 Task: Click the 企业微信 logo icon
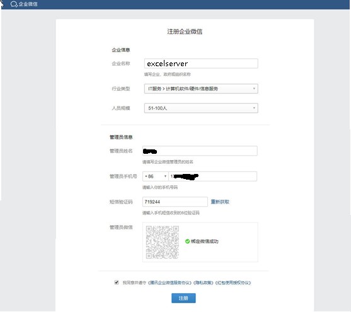tap(14, 4)
